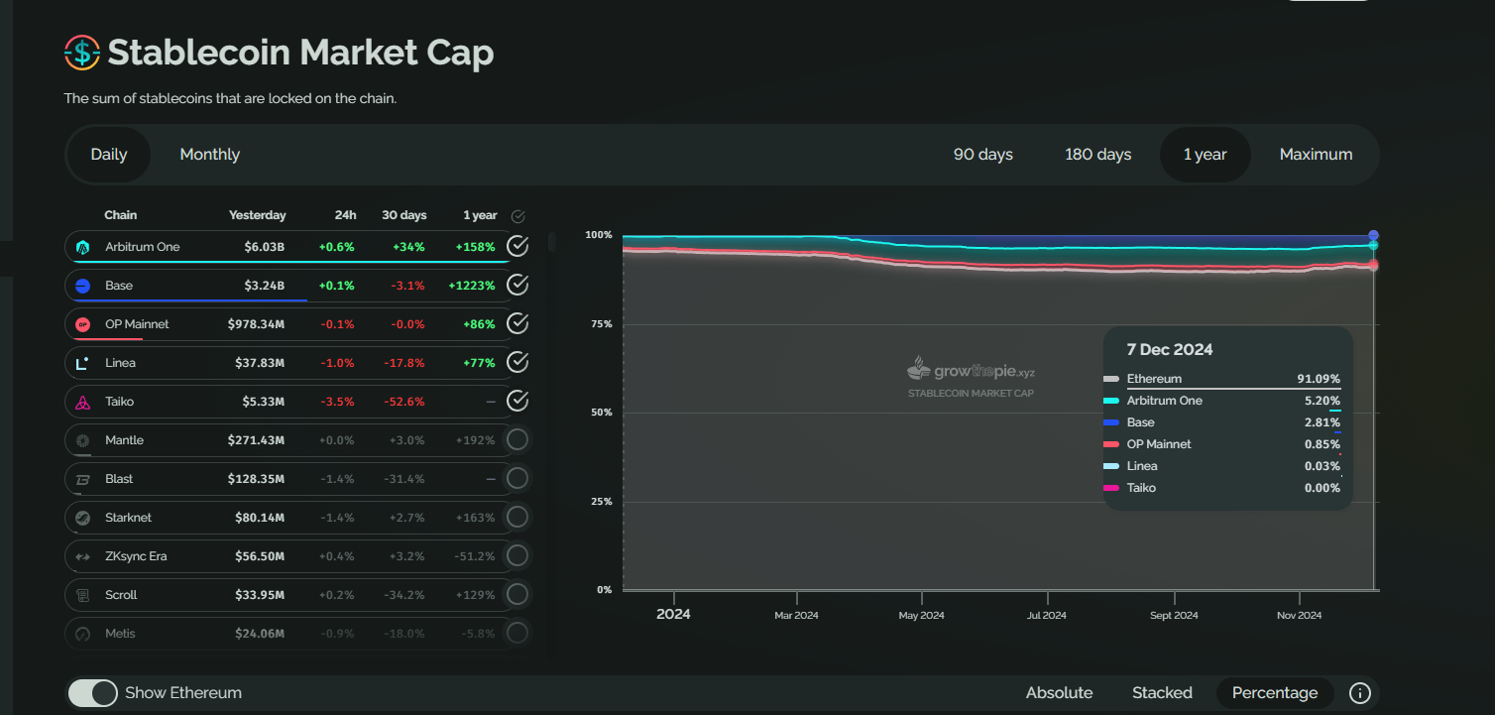Click the Arbitrum One chain logo icon

point(83,247)
